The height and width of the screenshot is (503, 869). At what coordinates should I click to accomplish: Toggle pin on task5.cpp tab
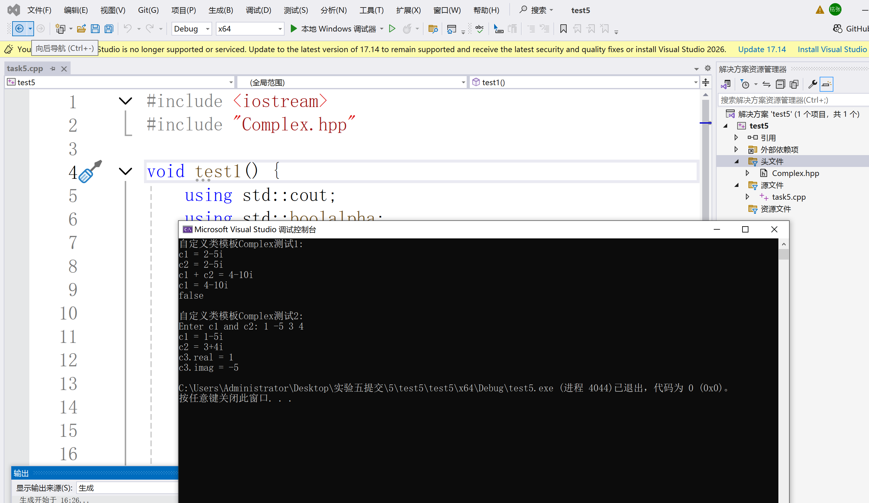tap(53, 69)
